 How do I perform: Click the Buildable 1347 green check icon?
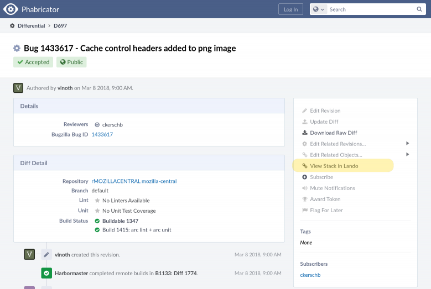click(x=97, y=221)
